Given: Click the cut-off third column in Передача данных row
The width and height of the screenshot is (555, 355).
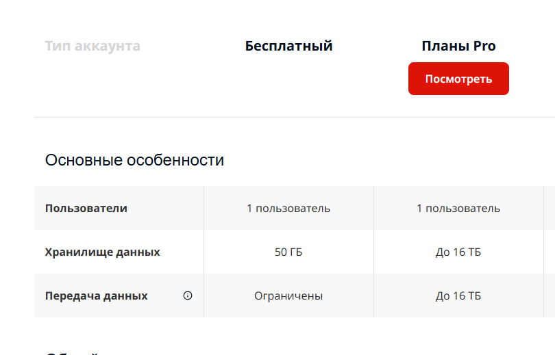Looking at the screenshot, I should [x=550, y=296].
